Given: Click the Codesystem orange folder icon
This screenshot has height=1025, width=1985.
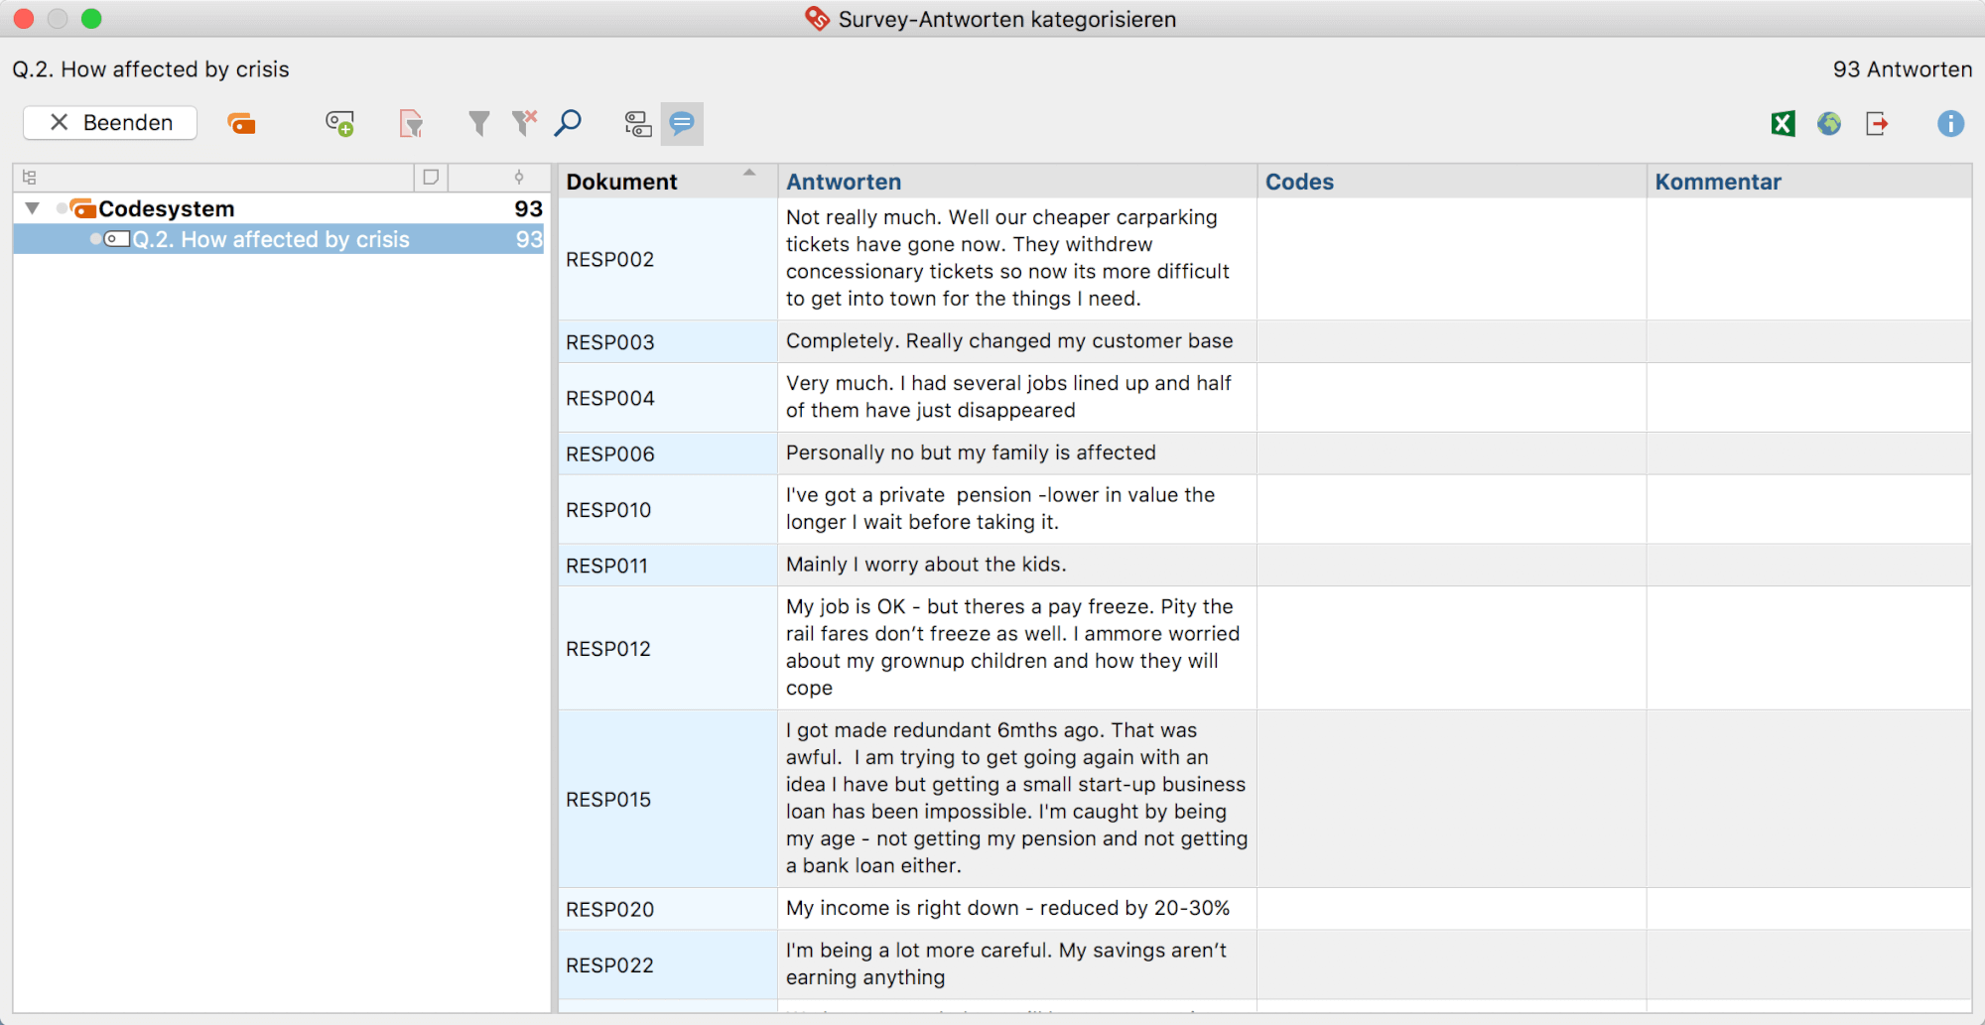Looking at the screenshot, I should 83,208.
